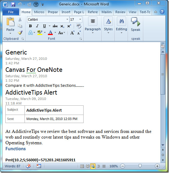This screenshot has height=173, width=169.
Task: Select the Format Painter brush icon
Action: coord(20,33)
